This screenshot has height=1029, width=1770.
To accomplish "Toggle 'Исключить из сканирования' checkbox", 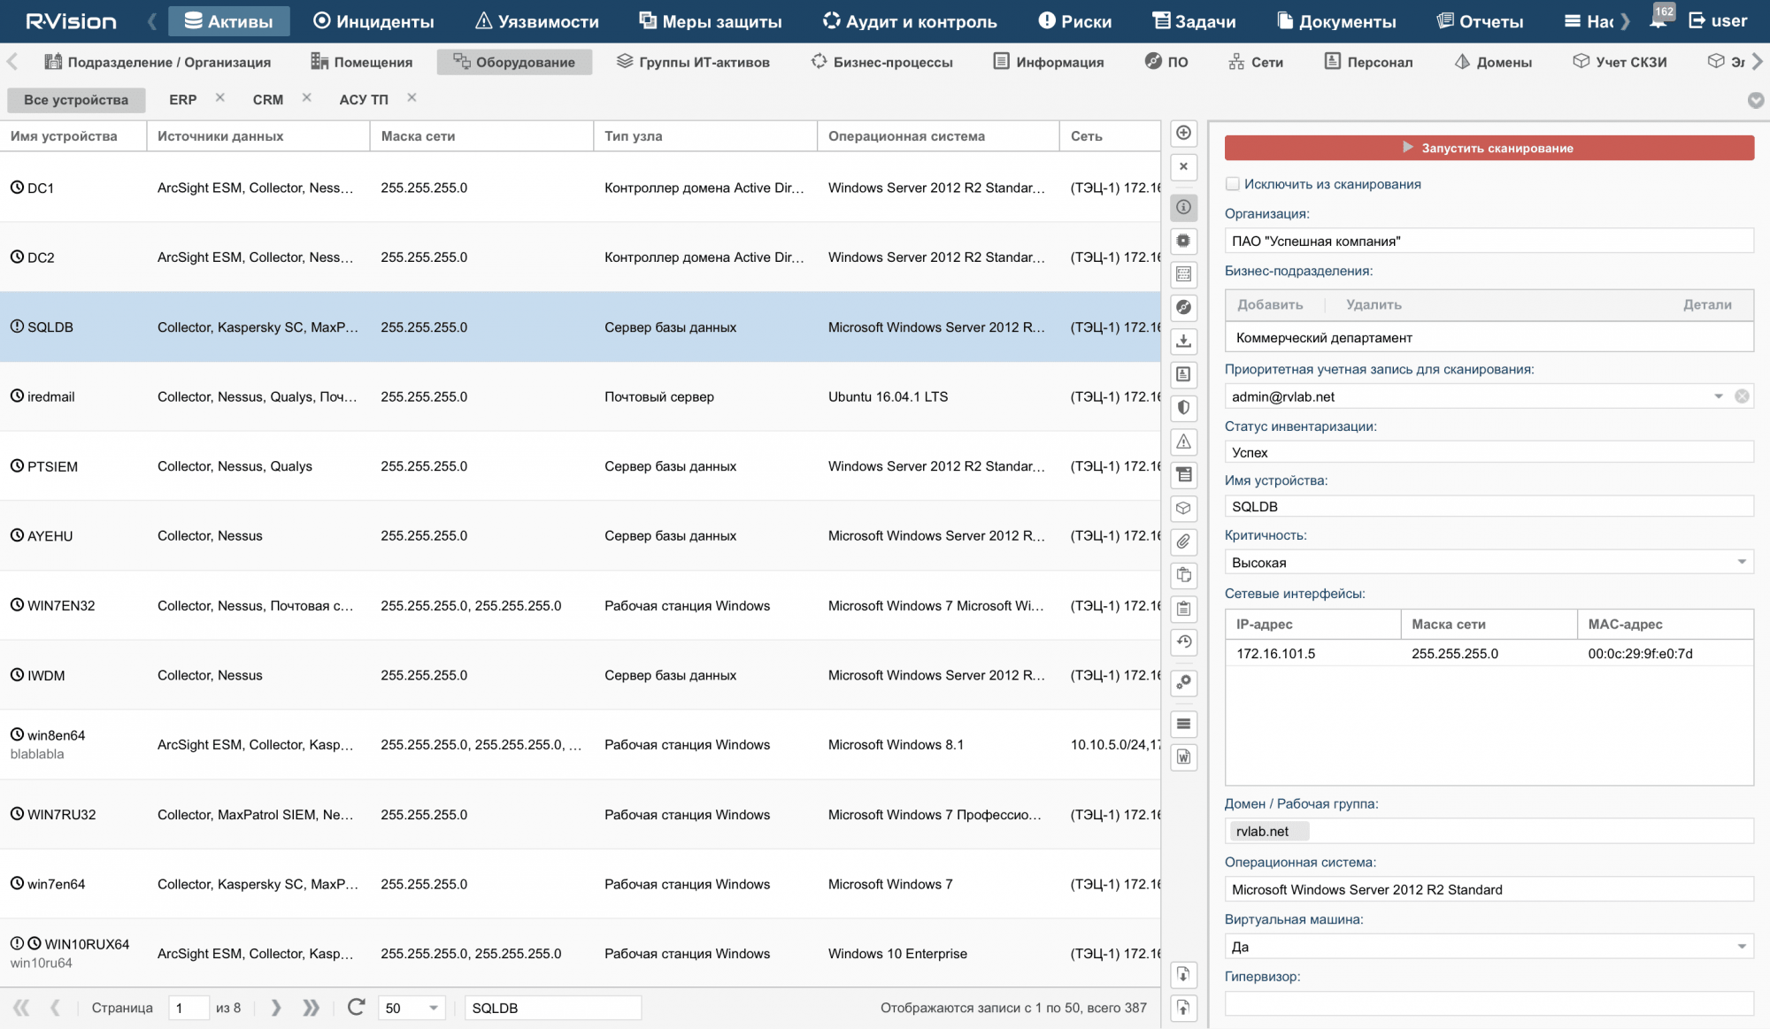I will pyautogui.click(x=1233, y=184).
